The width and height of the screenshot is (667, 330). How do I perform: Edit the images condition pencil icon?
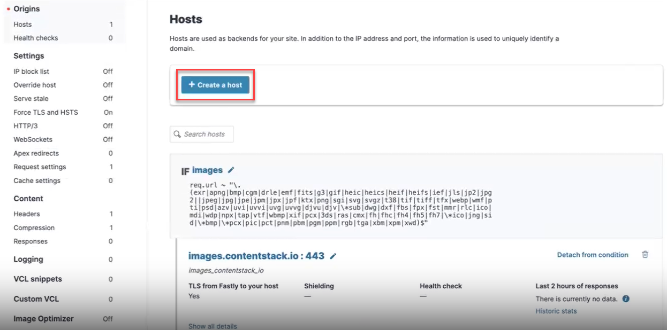[231, 170]
